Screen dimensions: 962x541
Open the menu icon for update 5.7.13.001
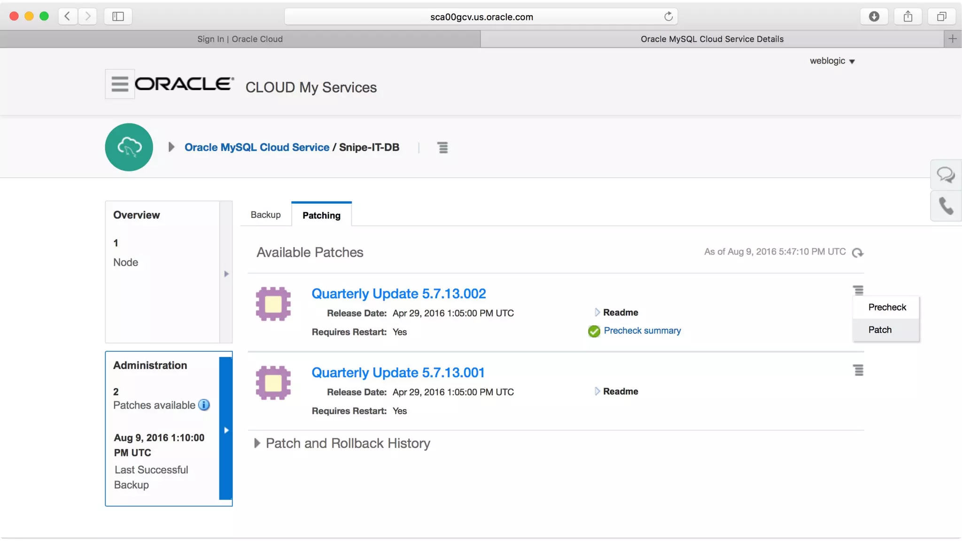(858, 371)
